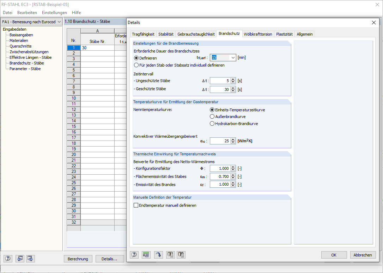The image size is (383, 273).
Task: Select Eingabedaten root node
Action: point(15,29)
